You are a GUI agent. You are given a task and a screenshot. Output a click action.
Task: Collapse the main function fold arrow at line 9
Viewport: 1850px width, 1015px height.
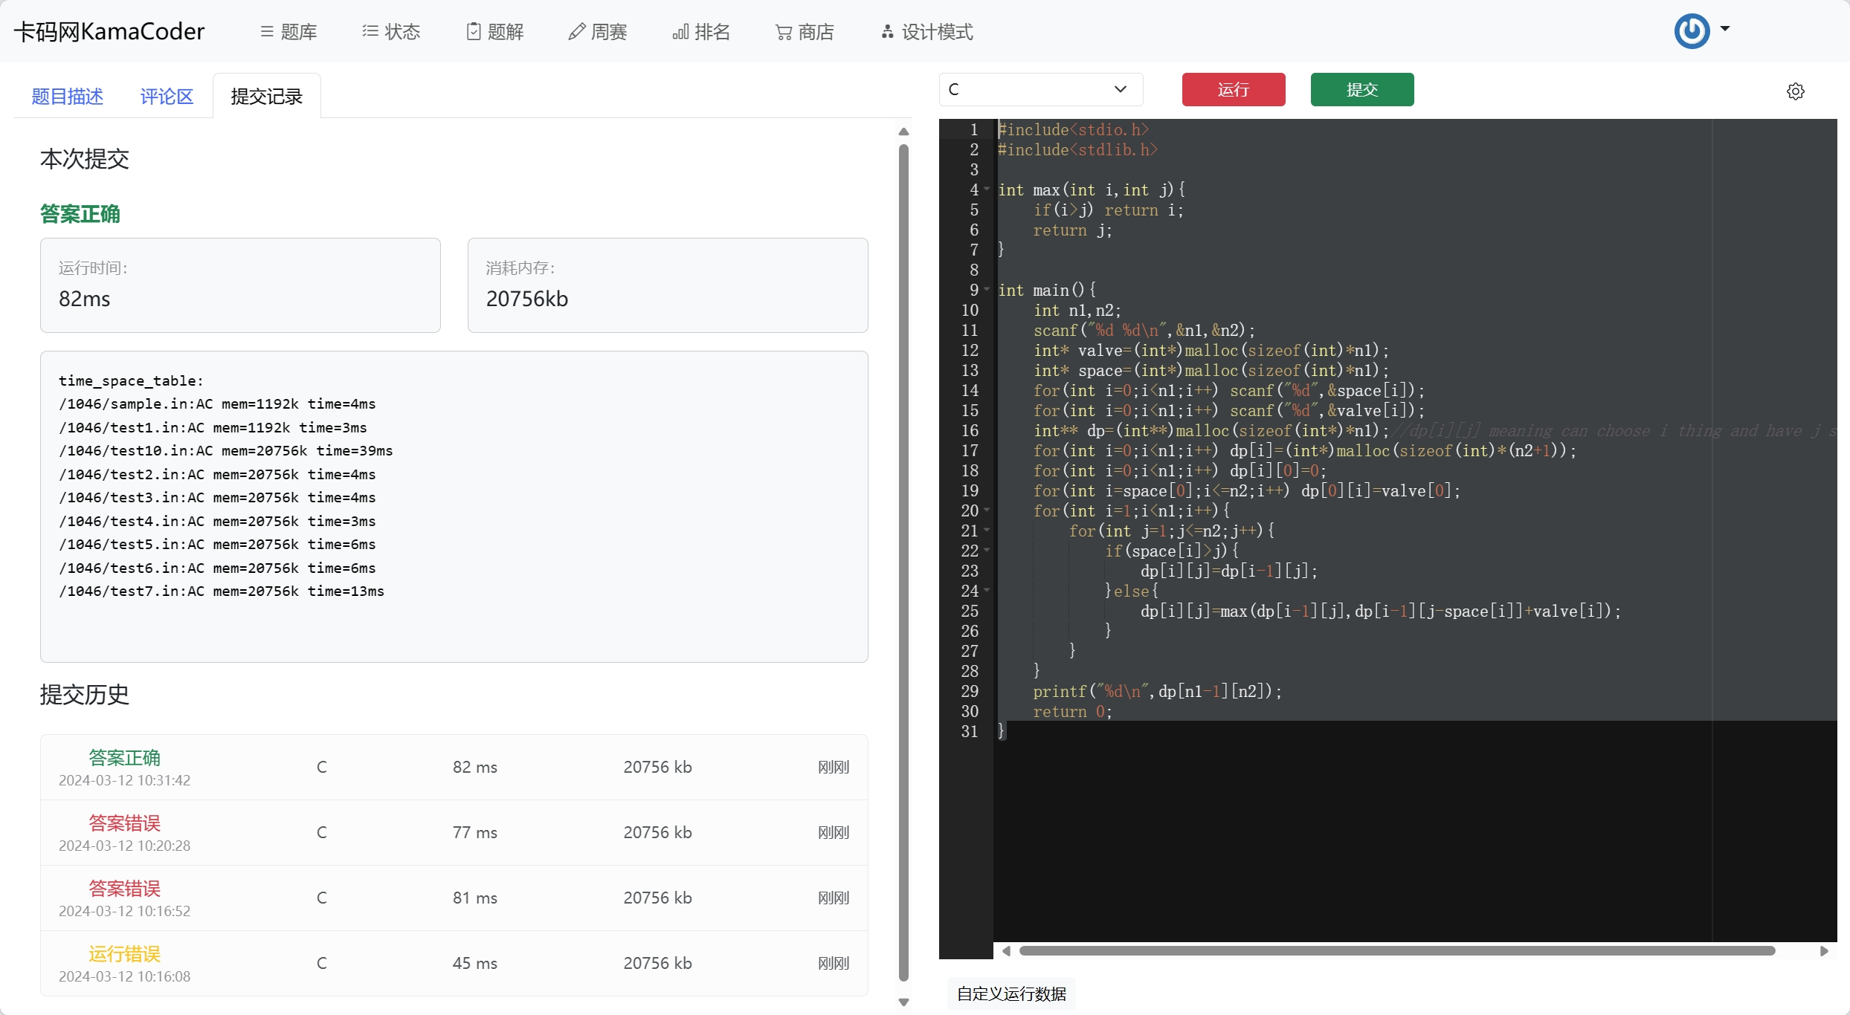click(987, 290)
